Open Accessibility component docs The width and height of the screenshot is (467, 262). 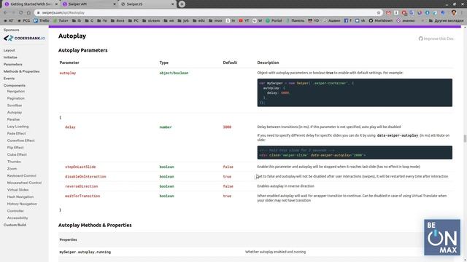click(18, 218)
